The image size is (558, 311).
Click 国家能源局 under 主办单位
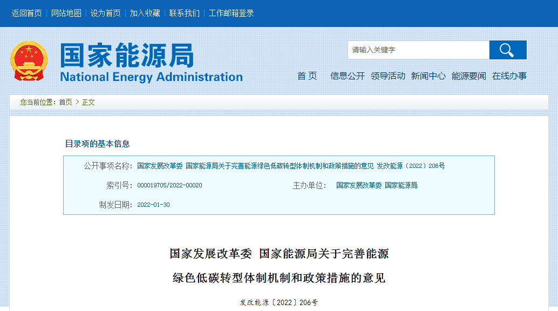(x=402, y=186)
